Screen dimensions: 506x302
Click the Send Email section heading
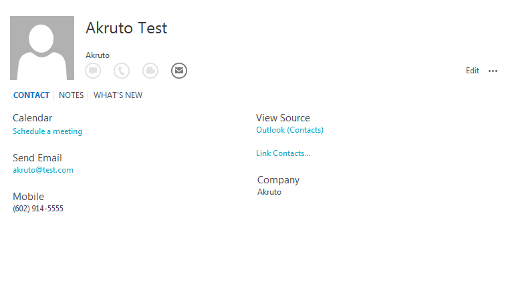(37, 158)
